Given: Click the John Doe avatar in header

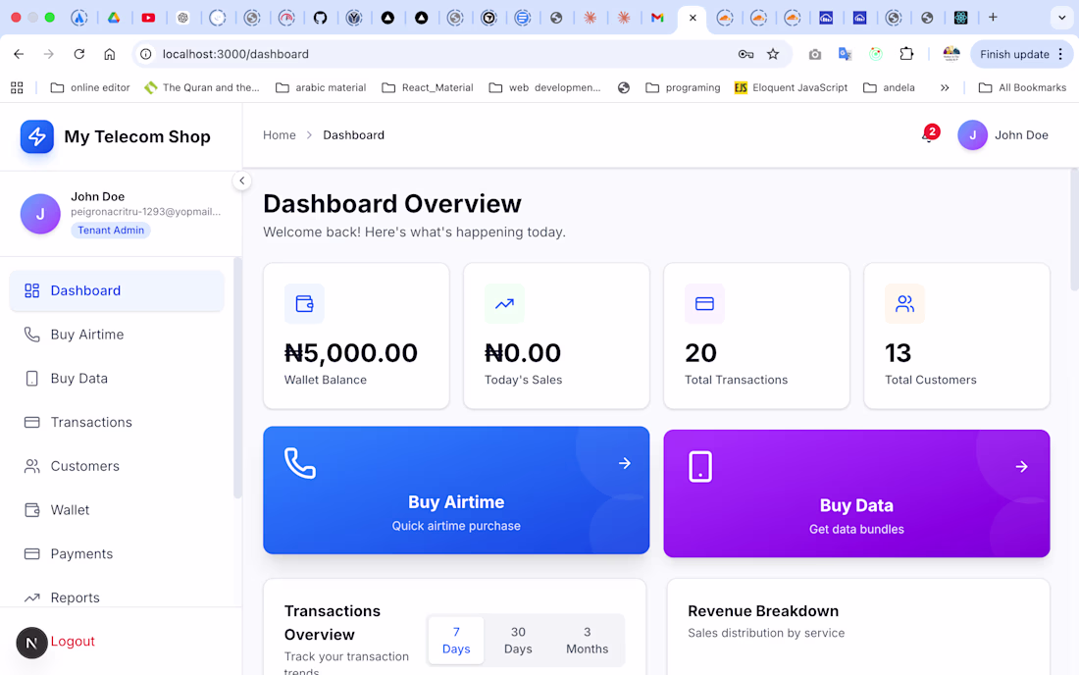Looking at the screenshot, I should click(x=972, y=134).
